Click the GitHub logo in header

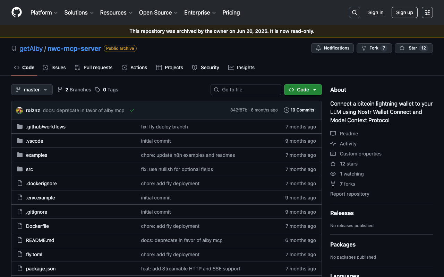pos(17,12)
